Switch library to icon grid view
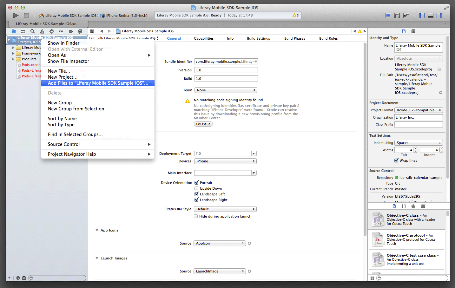Screen dimensions: 455x288 tap(372, 278)
